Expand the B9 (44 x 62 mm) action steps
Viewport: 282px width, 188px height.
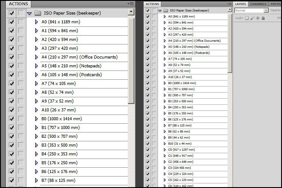point(164,137)
